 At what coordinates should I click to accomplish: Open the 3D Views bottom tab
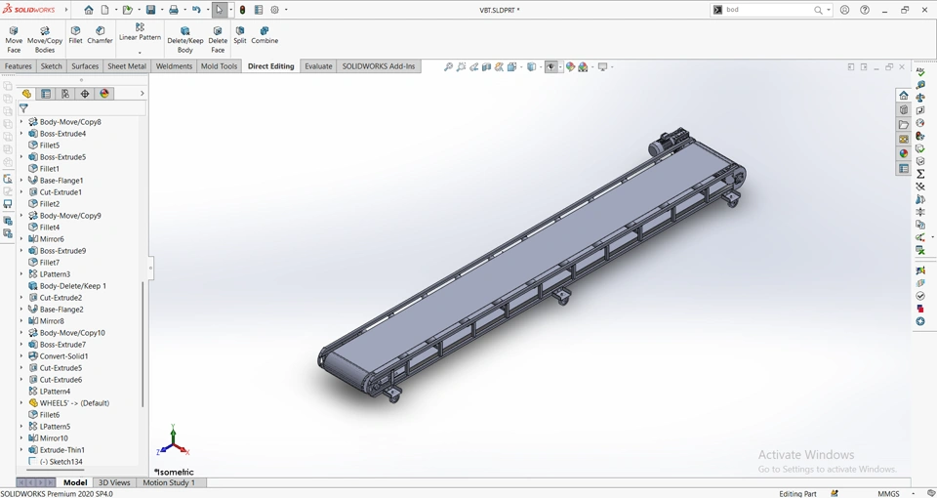click(114, 482)
